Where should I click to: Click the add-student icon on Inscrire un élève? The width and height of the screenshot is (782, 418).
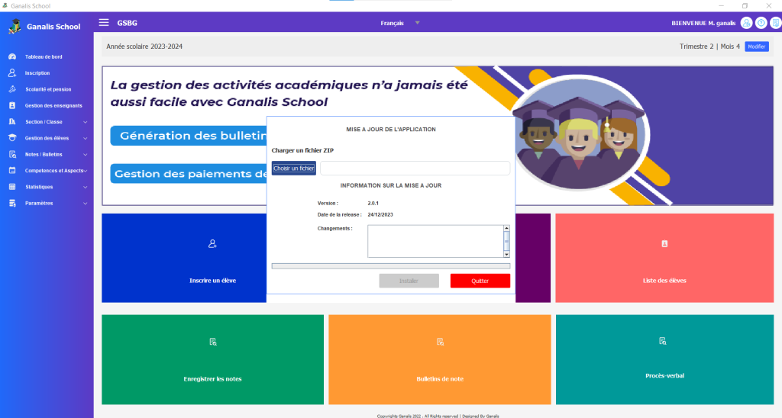[x=212, y=243]
